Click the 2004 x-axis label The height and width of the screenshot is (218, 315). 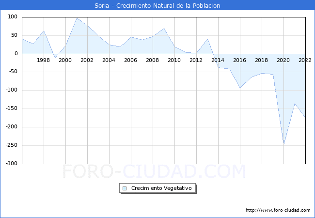pos(109,60)
